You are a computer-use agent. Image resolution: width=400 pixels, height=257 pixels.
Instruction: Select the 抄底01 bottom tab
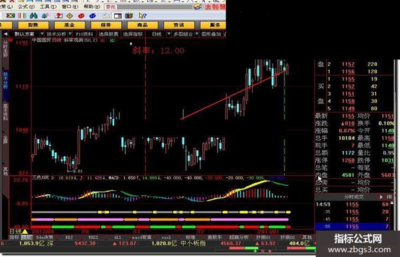pos(263,237)
